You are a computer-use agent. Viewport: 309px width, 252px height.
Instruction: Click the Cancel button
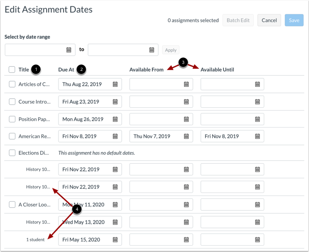269,20
